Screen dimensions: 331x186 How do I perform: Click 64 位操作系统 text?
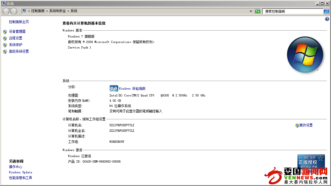(120, 106)
